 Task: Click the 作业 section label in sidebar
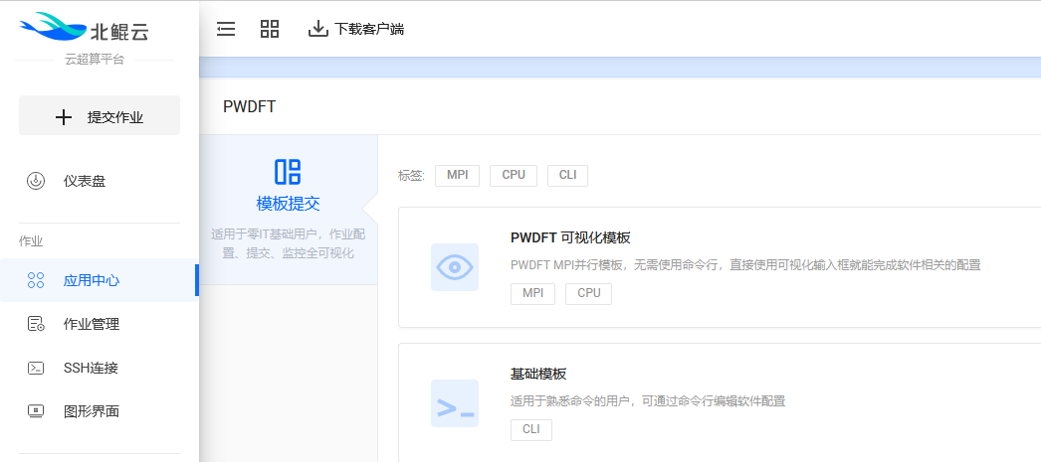(x=31, y=241)
